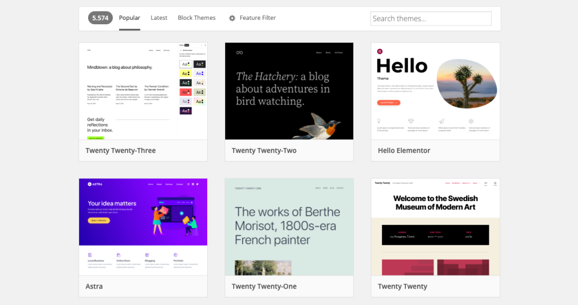The image size is (578, 305).
Task: Click the Twitter icon in Astra preview header
Action: 197,184
